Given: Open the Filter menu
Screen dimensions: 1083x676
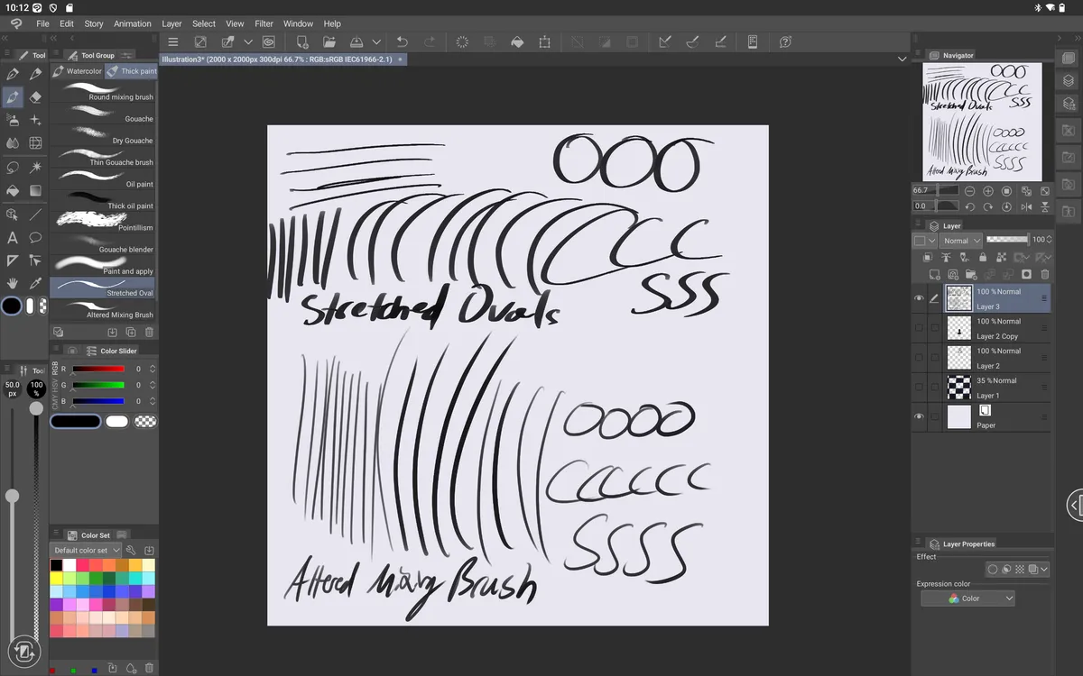Looking at the screenshot, I should point(264,23).
